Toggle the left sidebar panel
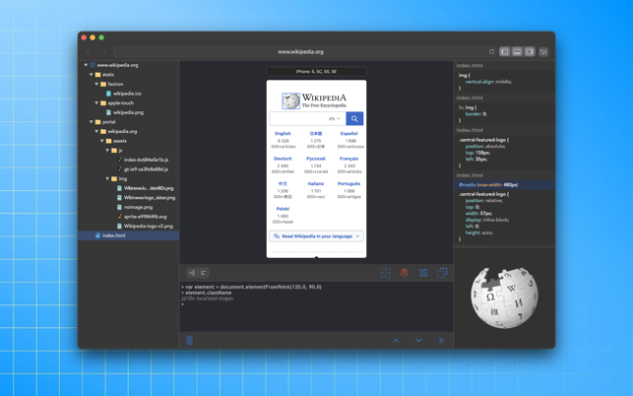Viewport: 633px width, 396px height. 505,52
